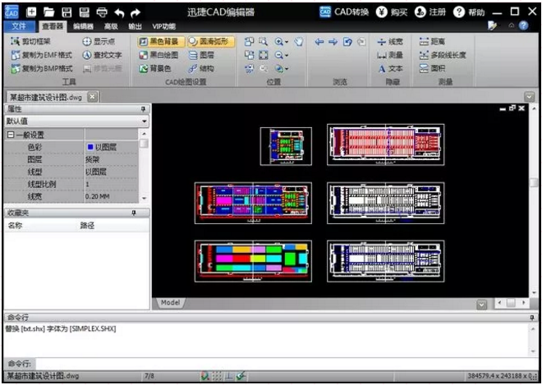Toggle the 黑白绘图 black and white drawing
Screen dimensions: 542x385
158,55
